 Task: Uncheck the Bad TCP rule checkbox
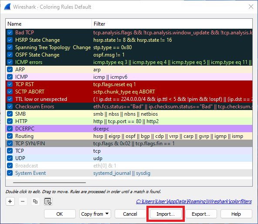[10, 33]
